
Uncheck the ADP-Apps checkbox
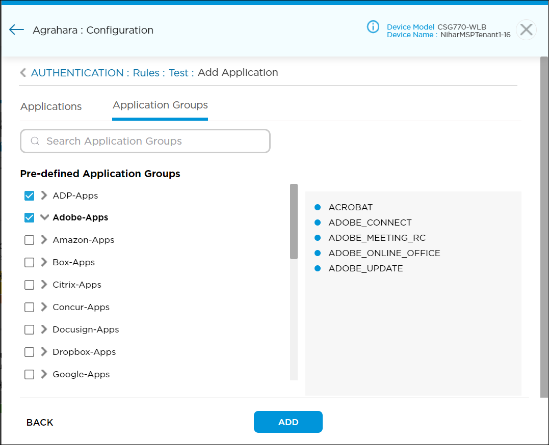point(29,195)
